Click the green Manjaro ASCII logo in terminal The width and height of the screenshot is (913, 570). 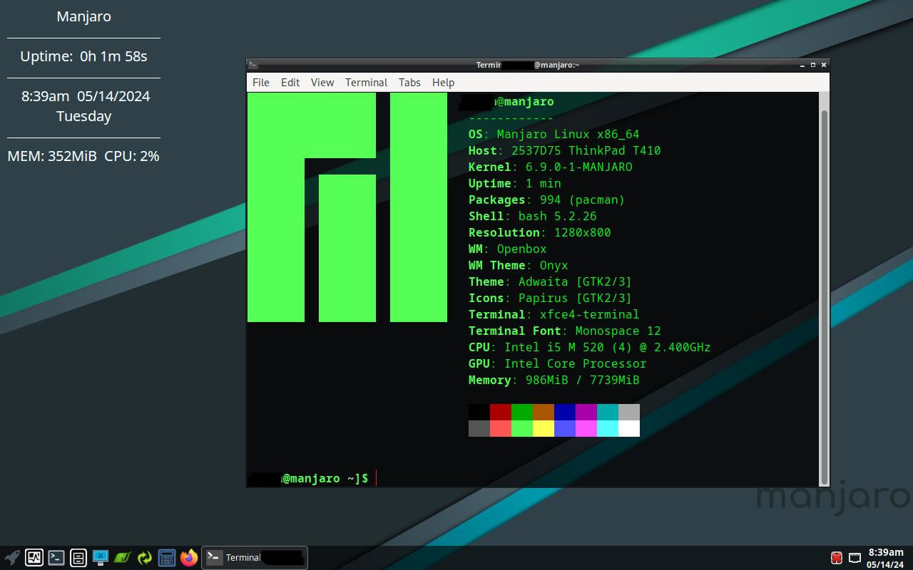[x=347, y=207]
